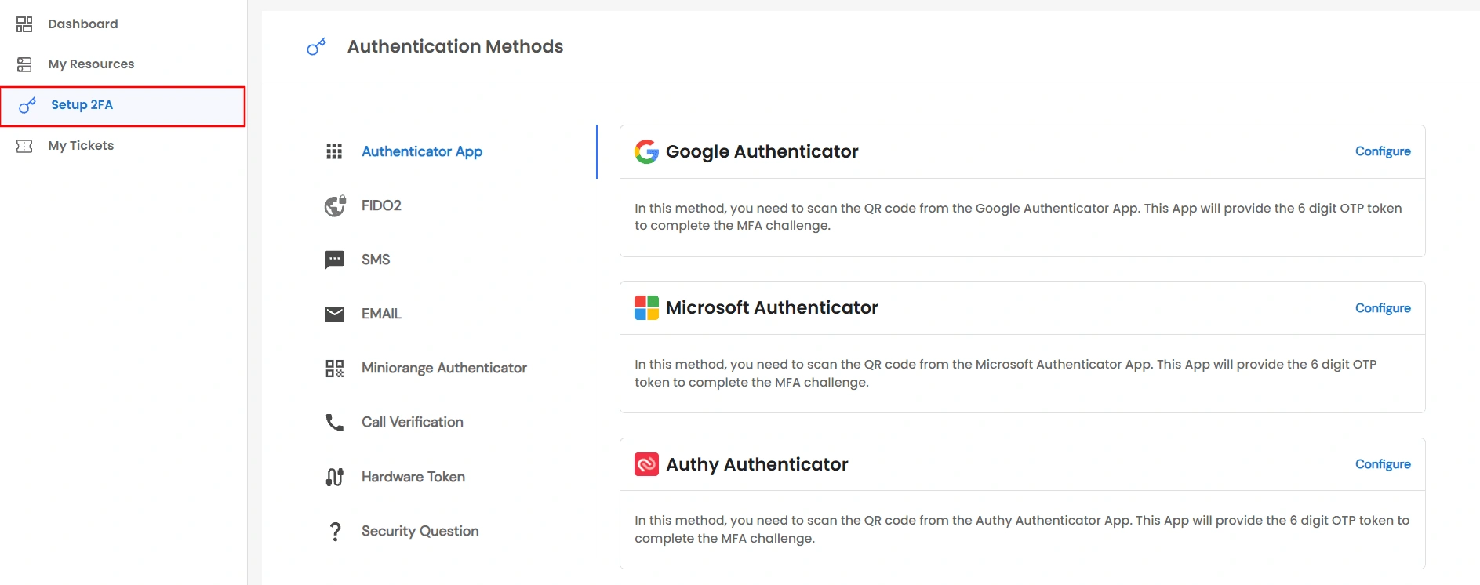
Task: Click the My Tickets ticket icon
Action: coord(24,146)
